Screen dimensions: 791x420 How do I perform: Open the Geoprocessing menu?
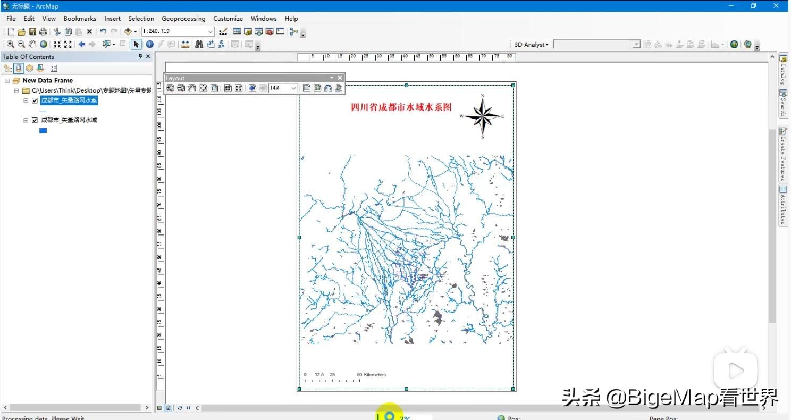tap(183, 18)
